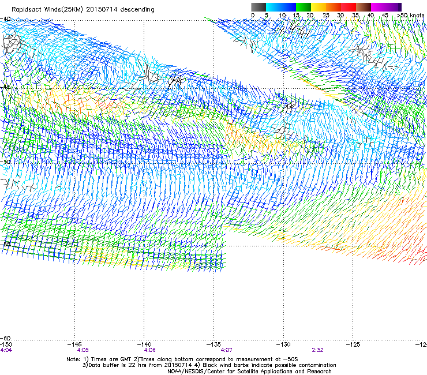Select the cyan 5-10 knots legend color
The image size is (427, 375).
point(274,7)
